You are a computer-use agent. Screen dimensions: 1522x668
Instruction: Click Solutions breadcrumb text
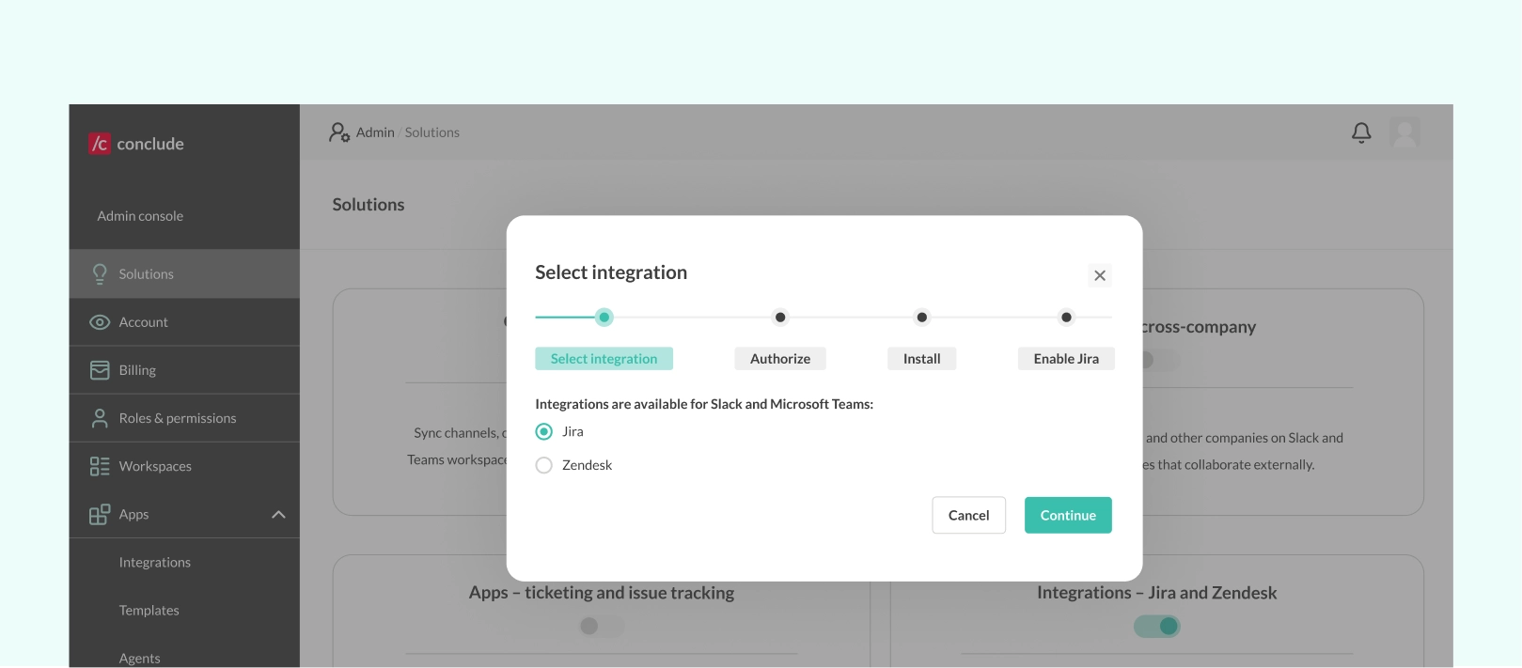(x=432, y=132)
